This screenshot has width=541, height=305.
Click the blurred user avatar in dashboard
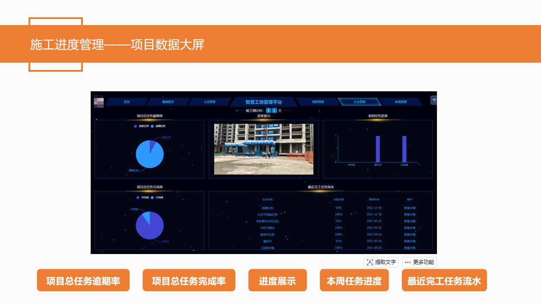tap(98, 101)
